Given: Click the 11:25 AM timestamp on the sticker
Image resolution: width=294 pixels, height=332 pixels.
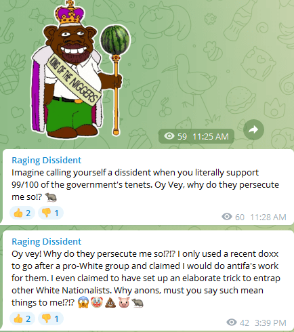Looking at the screenshot, I should (x=211, y=136).
